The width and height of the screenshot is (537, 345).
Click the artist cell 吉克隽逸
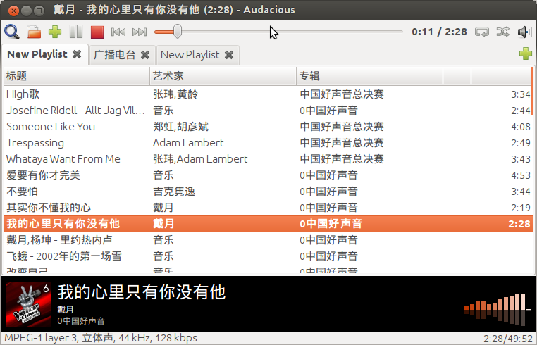(174, 192)
